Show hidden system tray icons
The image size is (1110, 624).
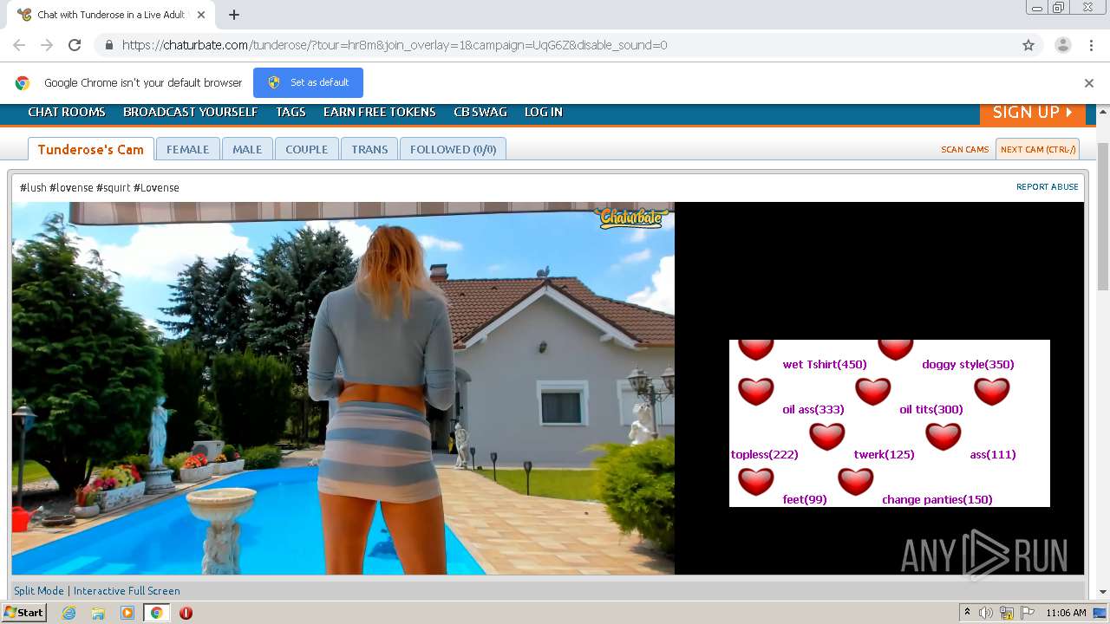[967, 613]
